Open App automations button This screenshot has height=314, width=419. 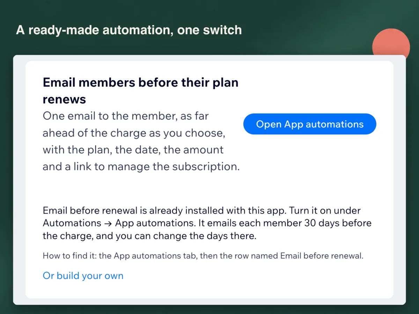tap(310, 124)
